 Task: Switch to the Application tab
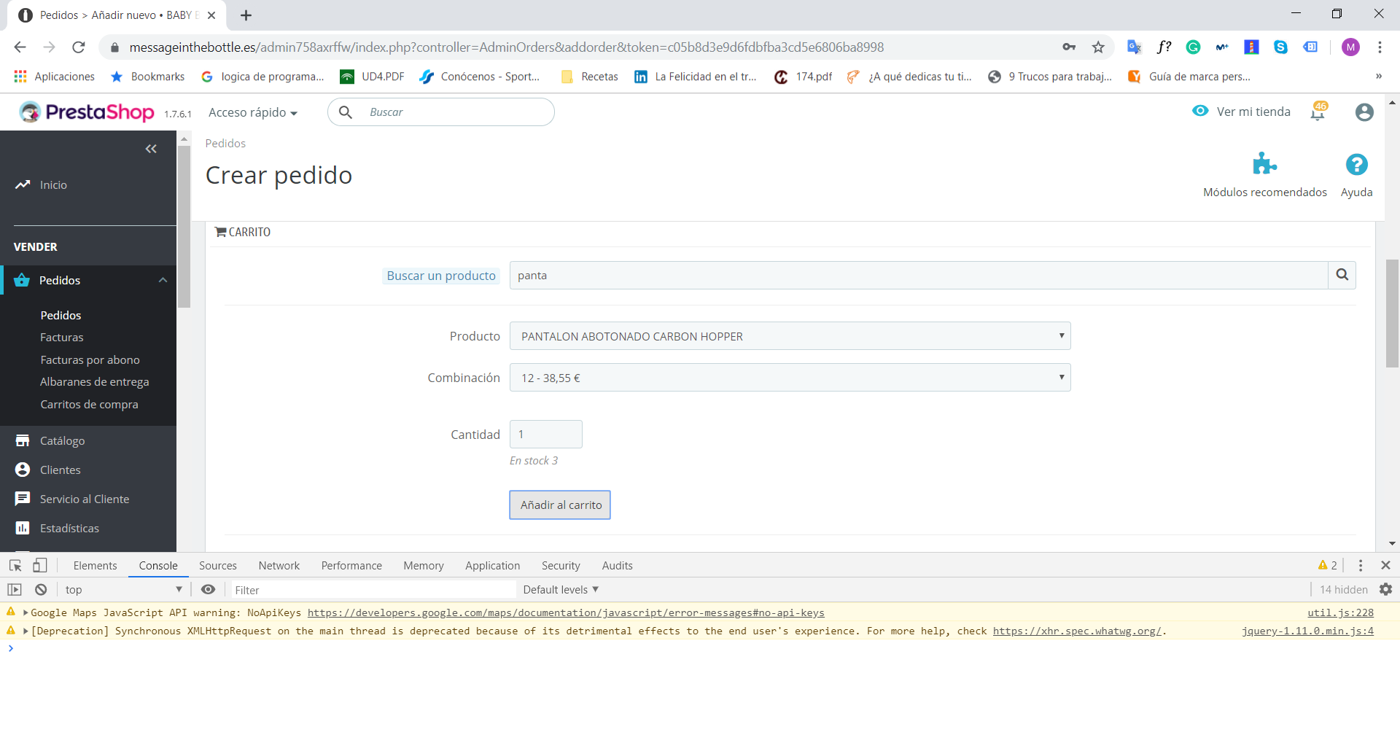tap(492, 566)
